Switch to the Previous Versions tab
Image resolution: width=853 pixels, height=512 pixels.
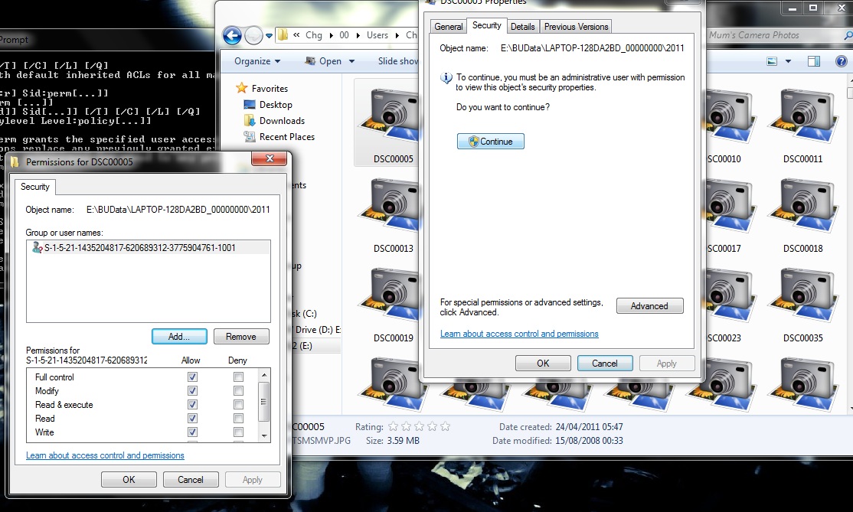click(x=576, y=27)
